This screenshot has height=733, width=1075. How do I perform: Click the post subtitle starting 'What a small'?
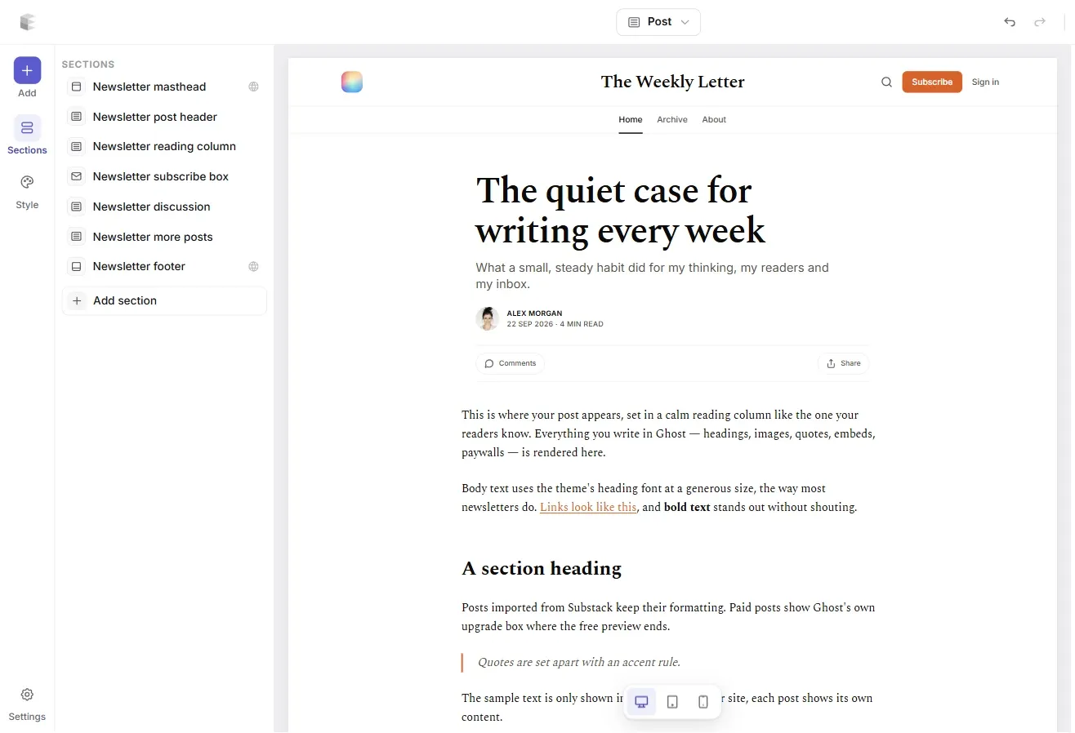652,276
